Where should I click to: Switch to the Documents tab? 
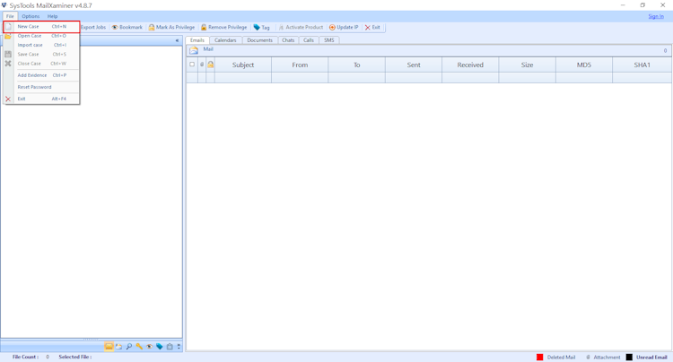(x=259, y=40)
